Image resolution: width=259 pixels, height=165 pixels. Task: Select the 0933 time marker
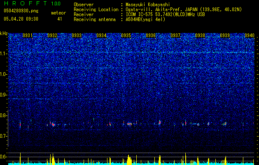(77, 35)
